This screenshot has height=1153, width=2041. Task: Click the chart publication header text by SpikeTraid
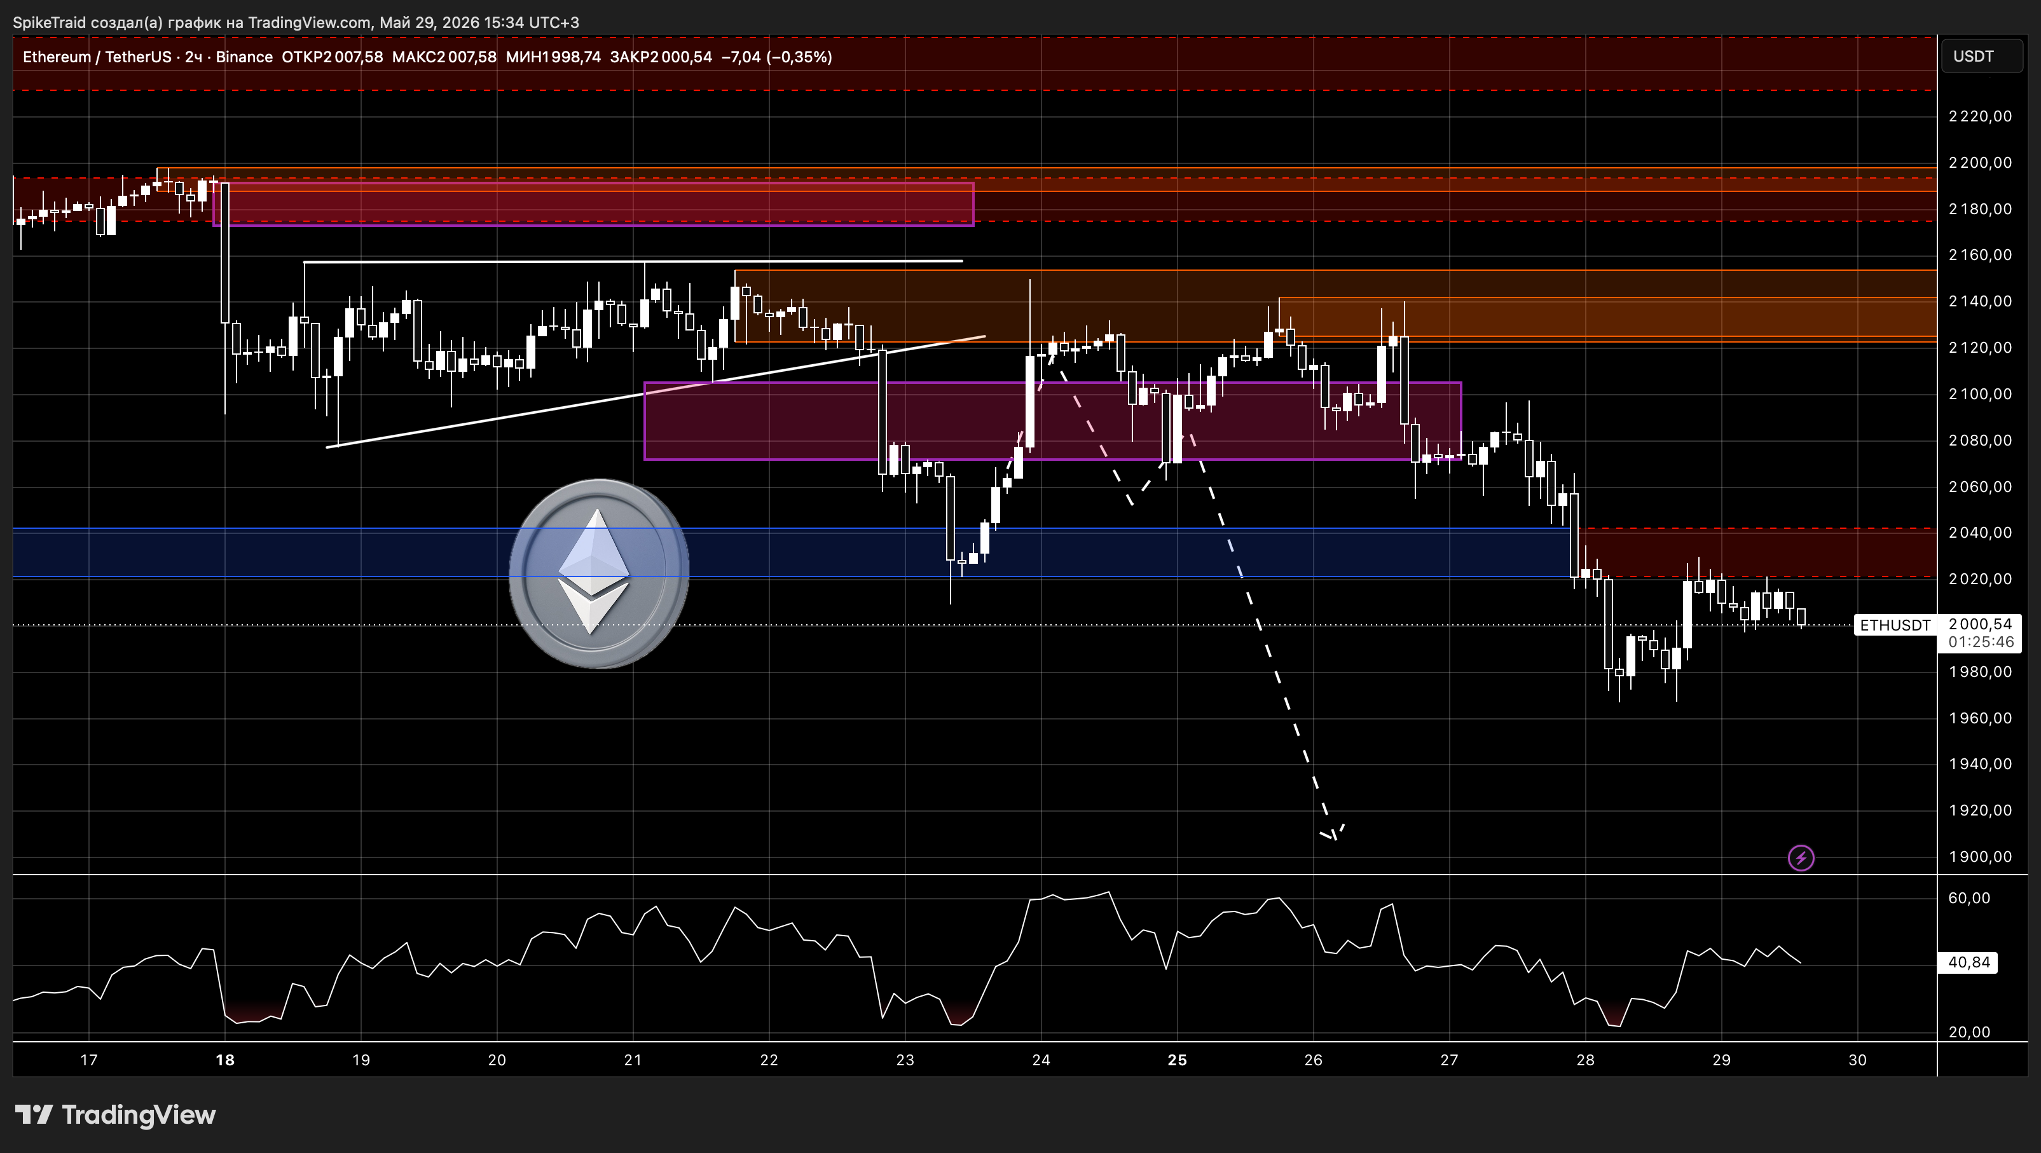click(x=296, y=22)
